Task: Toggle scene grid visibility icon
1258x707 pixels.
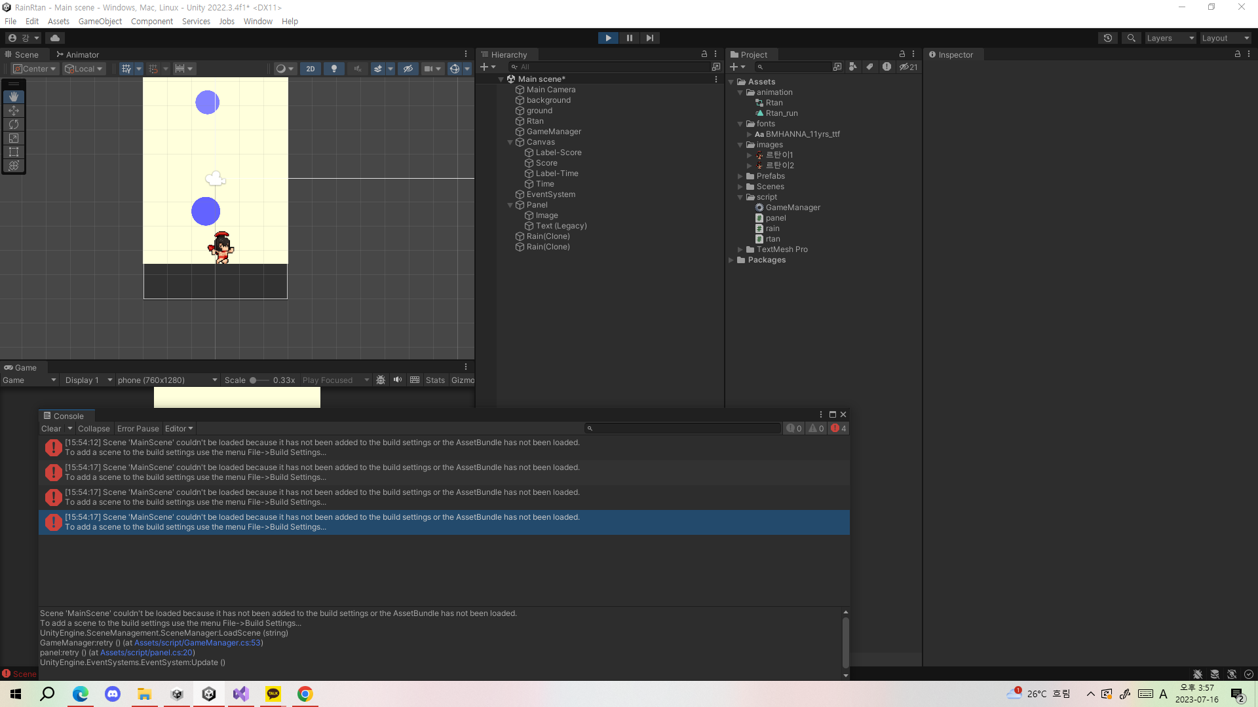Action: pyautogui.click(x=126, y=69)
